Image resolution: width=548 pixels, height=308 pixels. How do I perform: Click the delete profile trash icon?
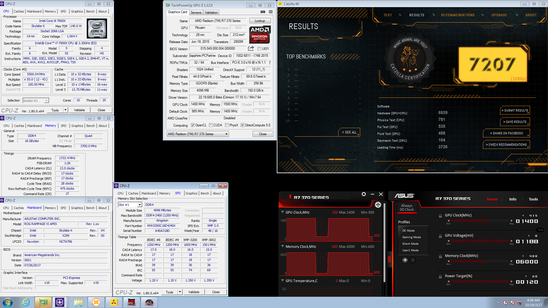coord(413,260)
